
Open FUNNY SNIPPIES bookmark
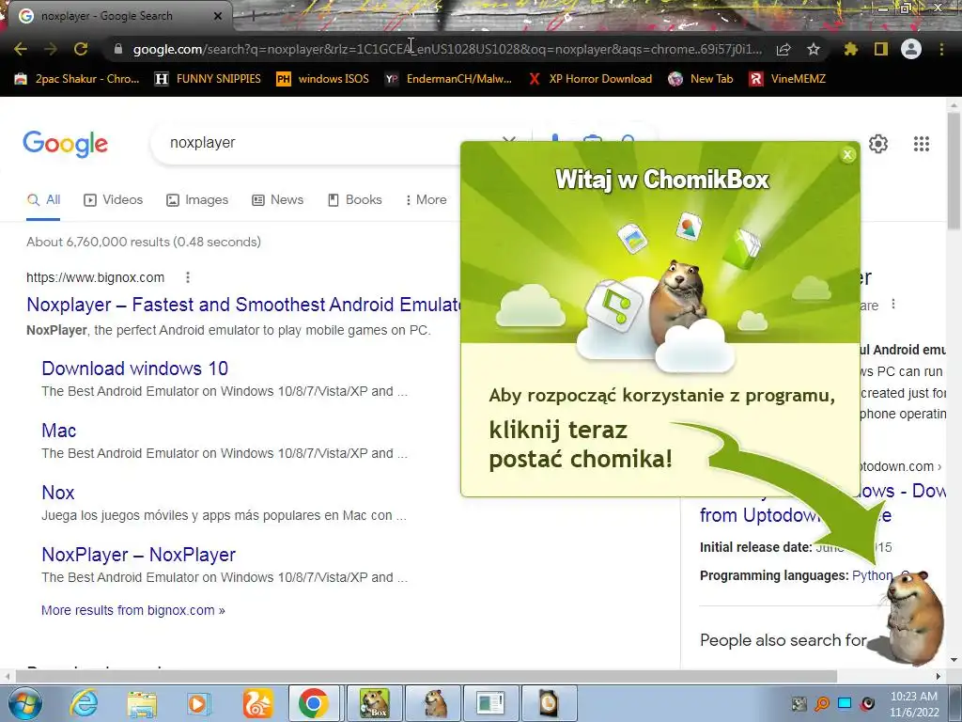tap(208, 79)
